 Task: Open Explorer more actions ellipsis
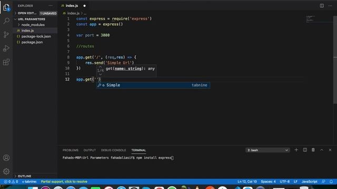(51, 6)
